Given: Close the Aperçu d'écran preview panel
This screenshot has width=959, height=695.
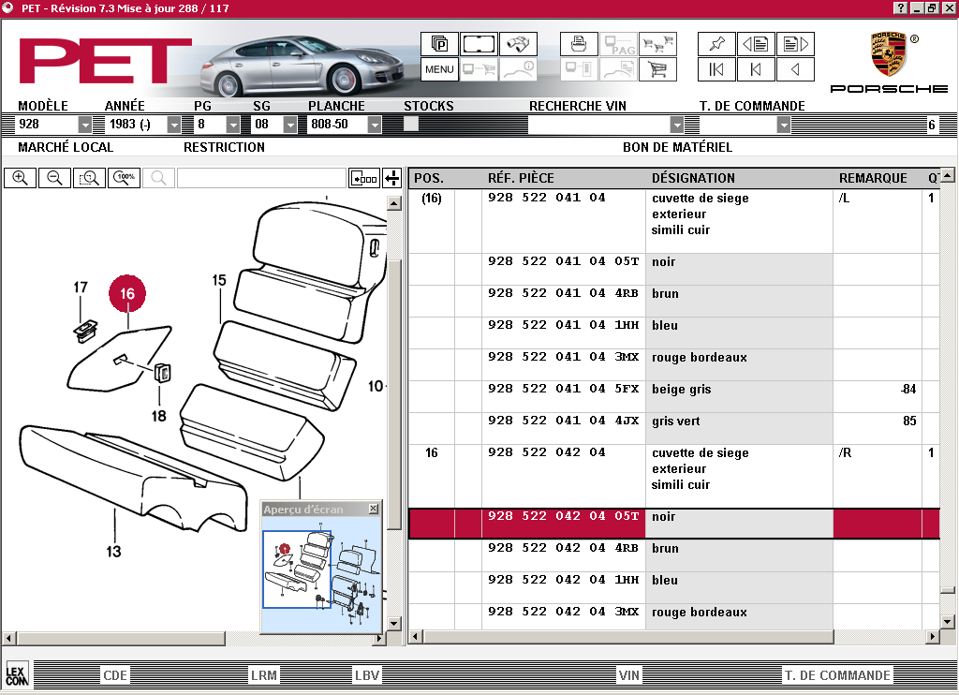Looking at the screenshot, I should [373, 509].
